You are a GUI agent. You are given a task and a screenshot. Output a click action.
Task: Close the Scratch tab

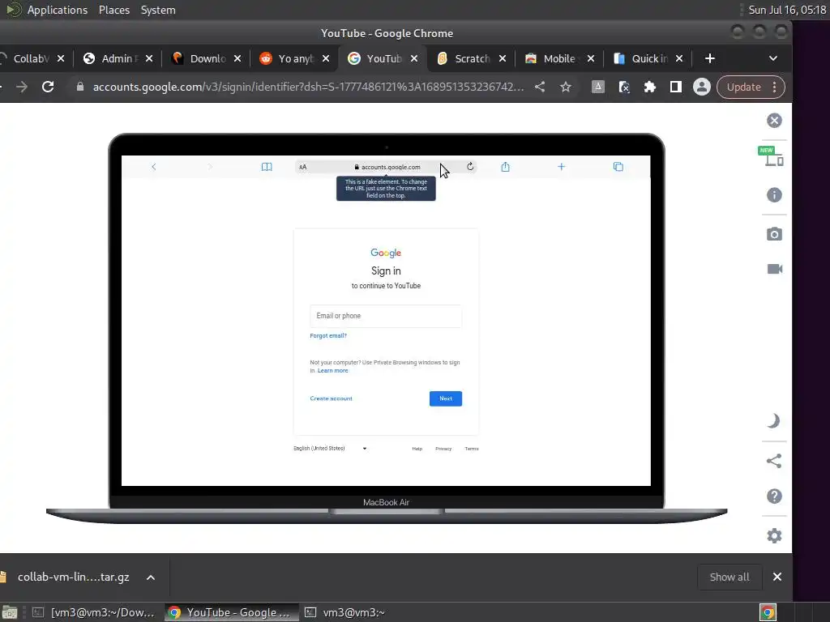point(503,58)
